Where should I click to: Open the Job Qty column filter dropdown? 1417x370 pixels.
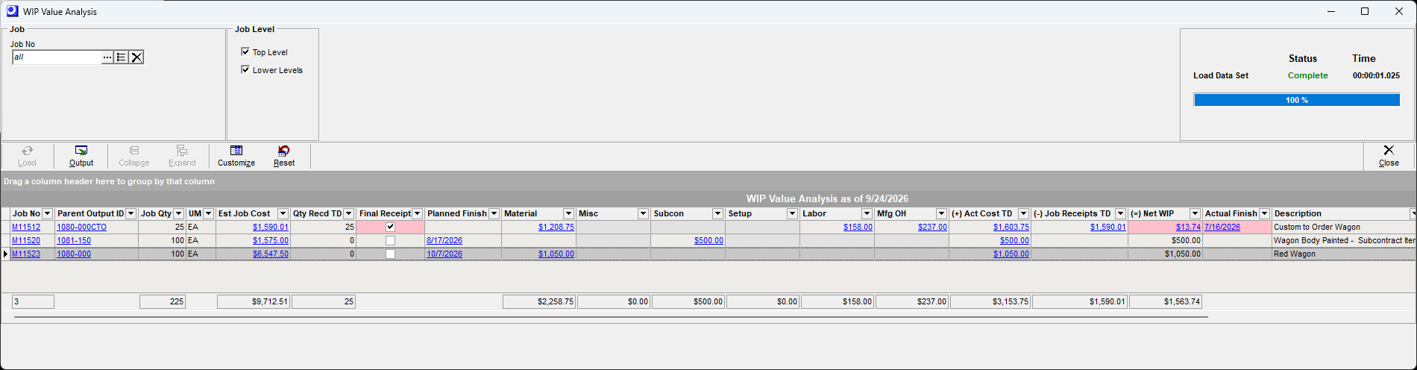coord(178,214)
